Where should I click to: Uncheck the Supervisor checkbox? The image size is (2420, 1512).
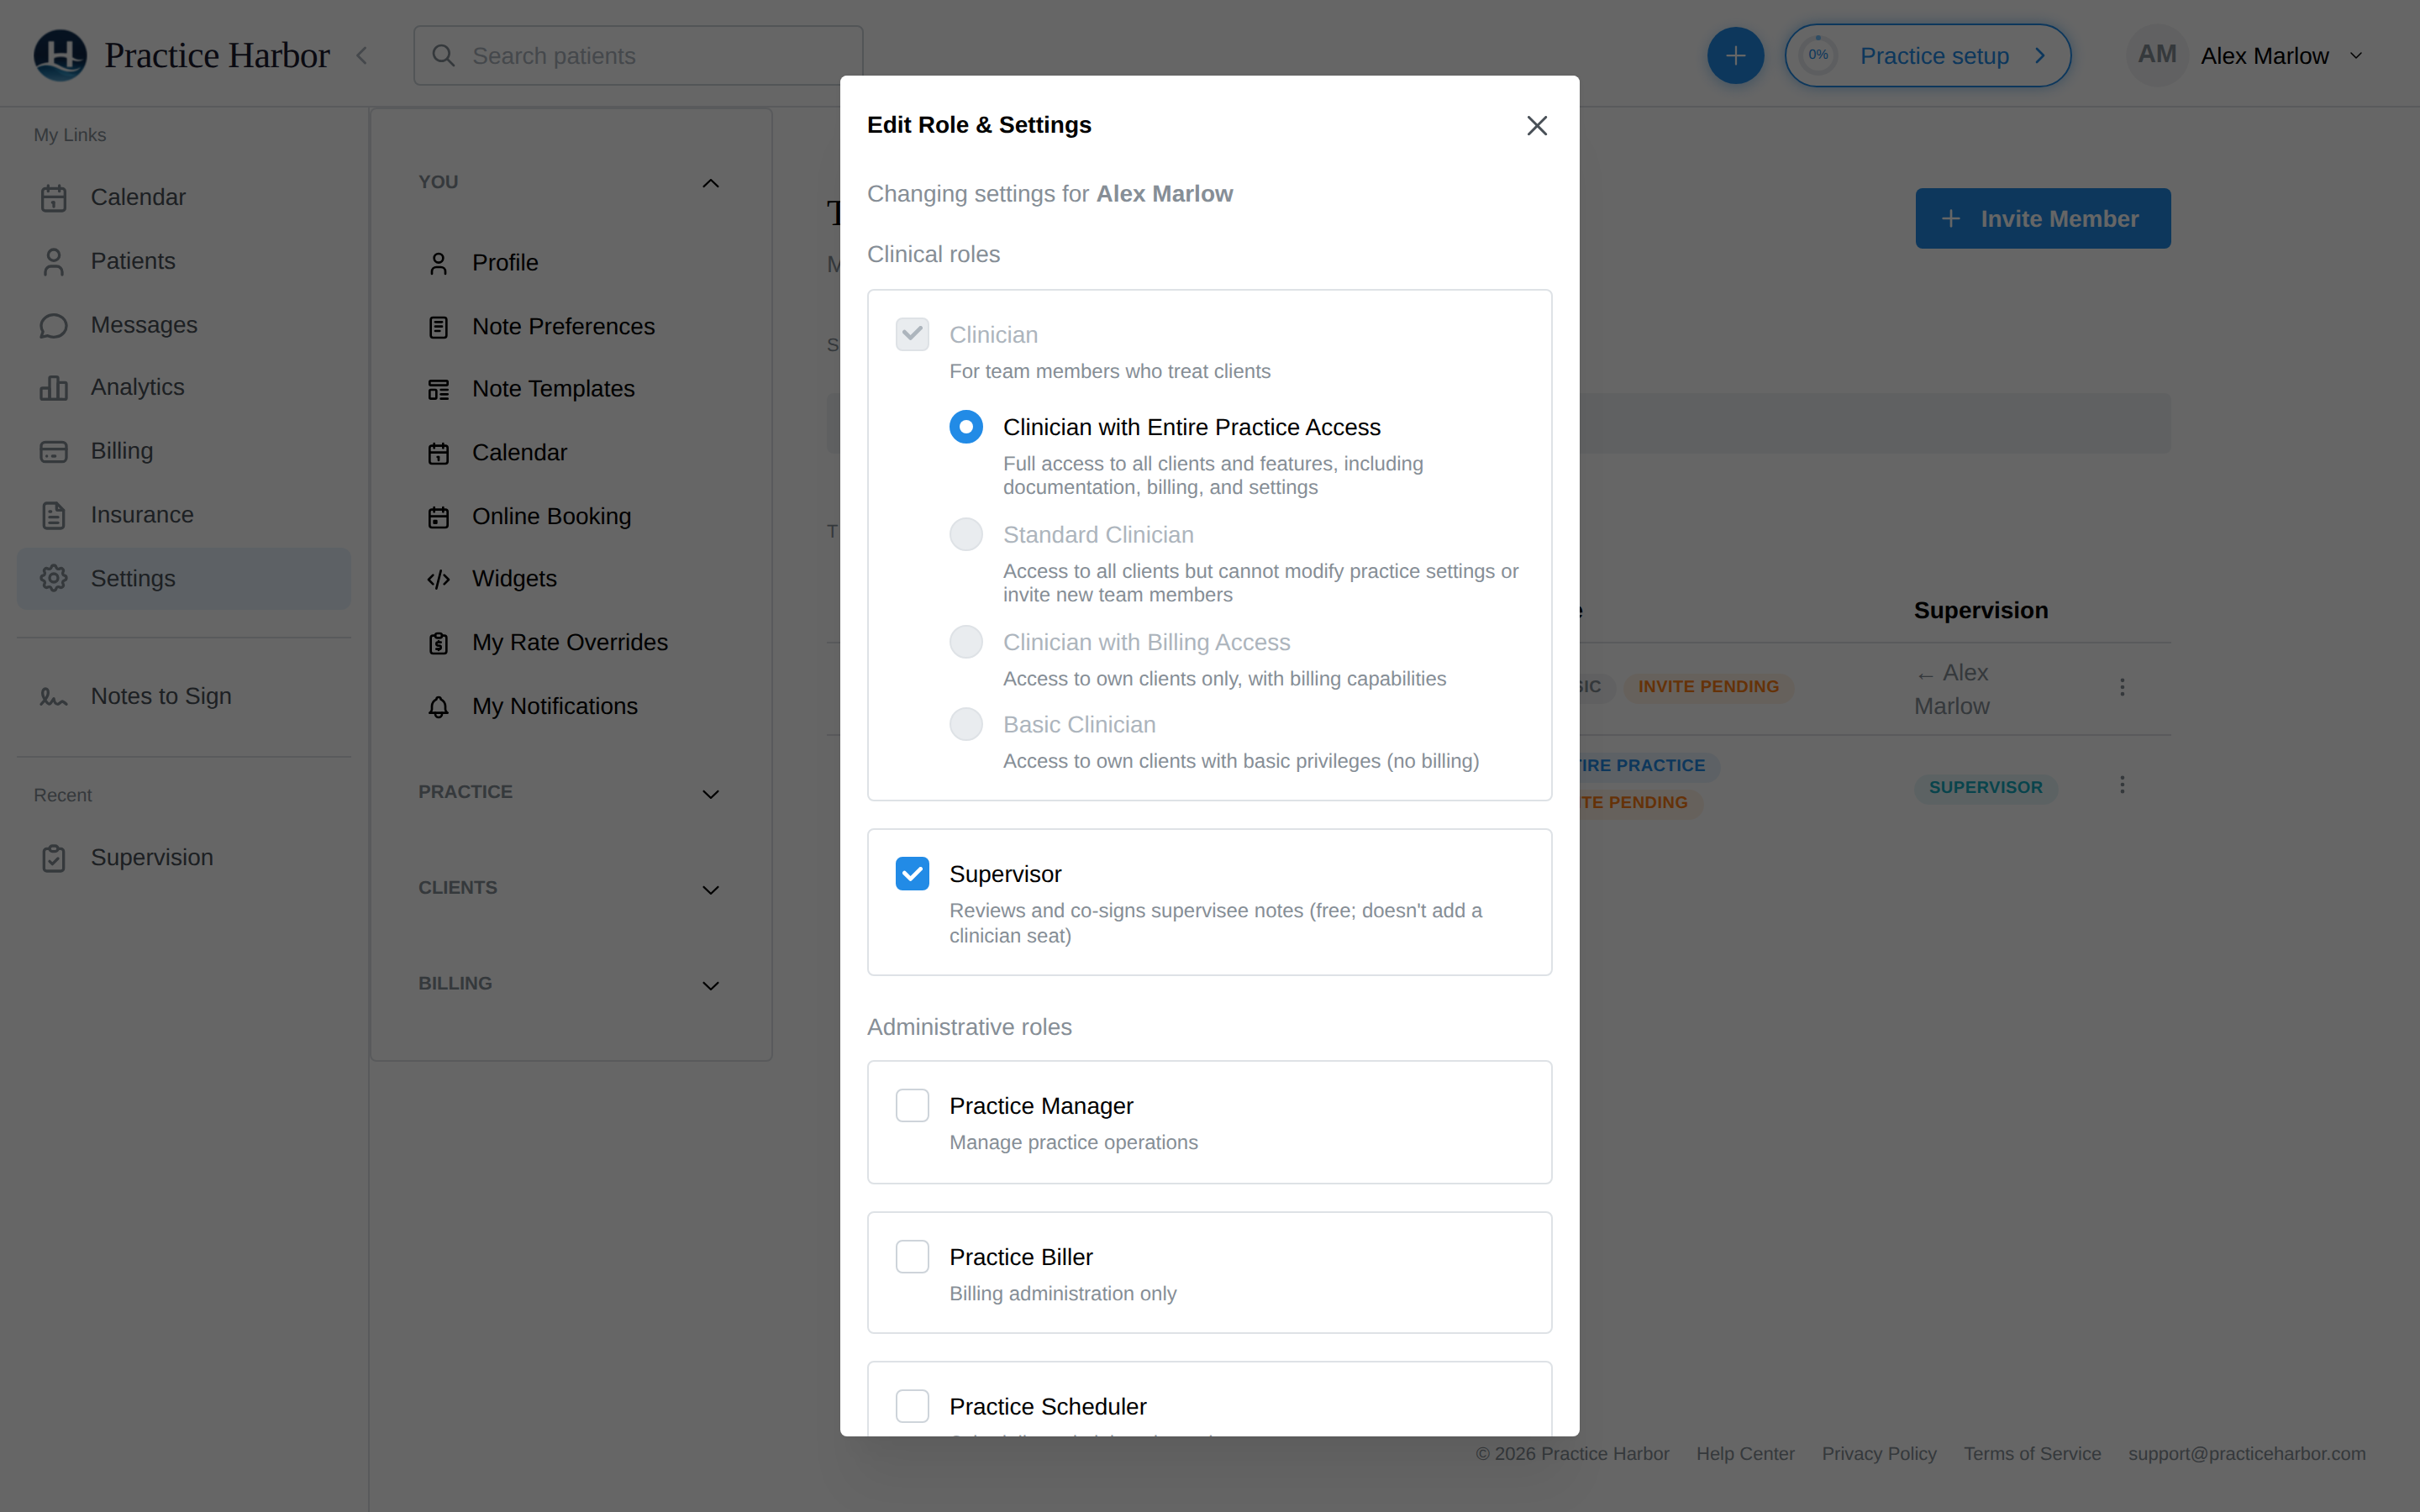pyautogui.click(x=912, y=874)
